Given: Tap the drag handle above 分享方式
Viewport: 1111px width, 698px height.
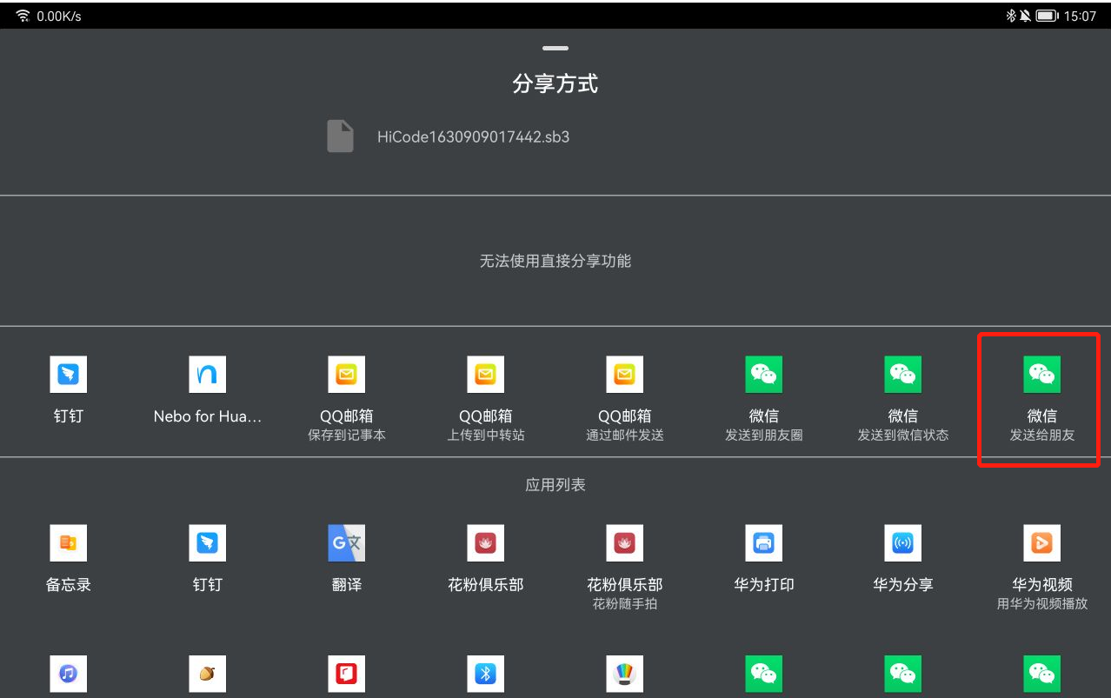Looking at the screenshot, I should pos(555,48).
